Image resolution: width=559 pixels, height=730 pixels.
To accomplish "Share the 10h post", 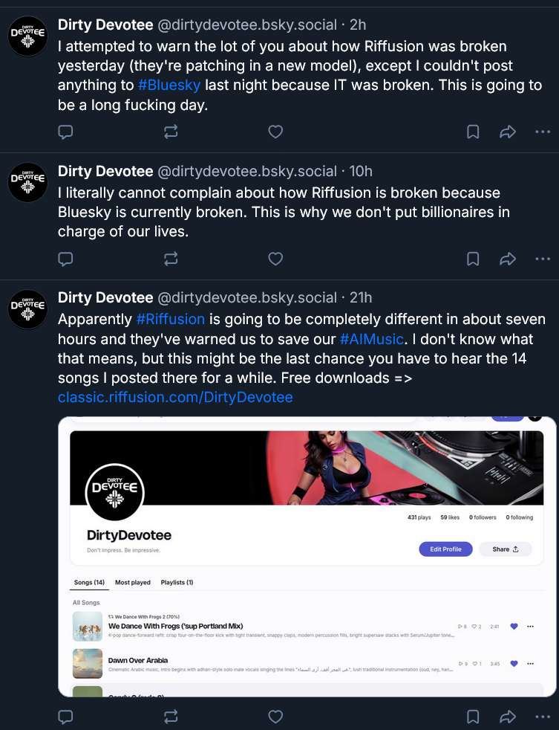I will [x=508, y=259].
